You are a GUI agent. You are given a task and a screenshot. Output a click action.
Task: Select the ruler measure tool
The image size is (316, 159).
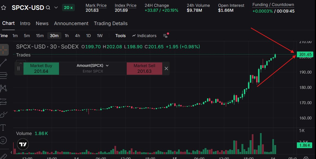pos(3,156)
